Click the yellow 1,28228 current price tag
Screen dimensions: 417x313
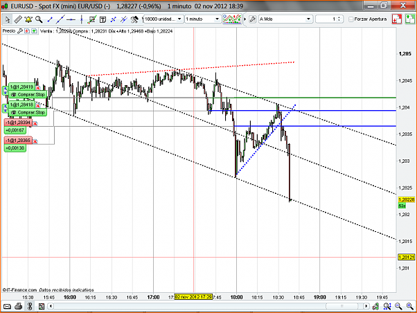tap(407, 199)
